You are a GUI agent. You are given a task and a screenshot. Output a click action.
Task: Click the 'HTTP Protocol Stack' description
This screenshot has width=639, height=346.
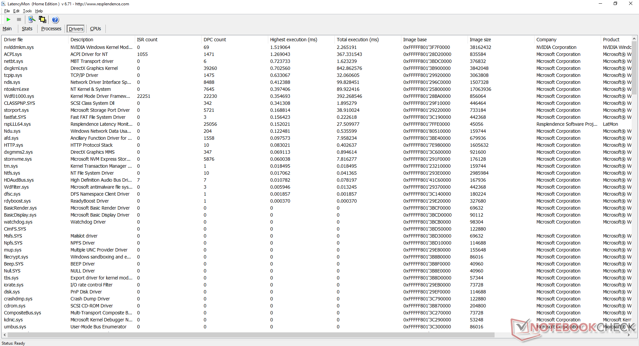[92, 145]
